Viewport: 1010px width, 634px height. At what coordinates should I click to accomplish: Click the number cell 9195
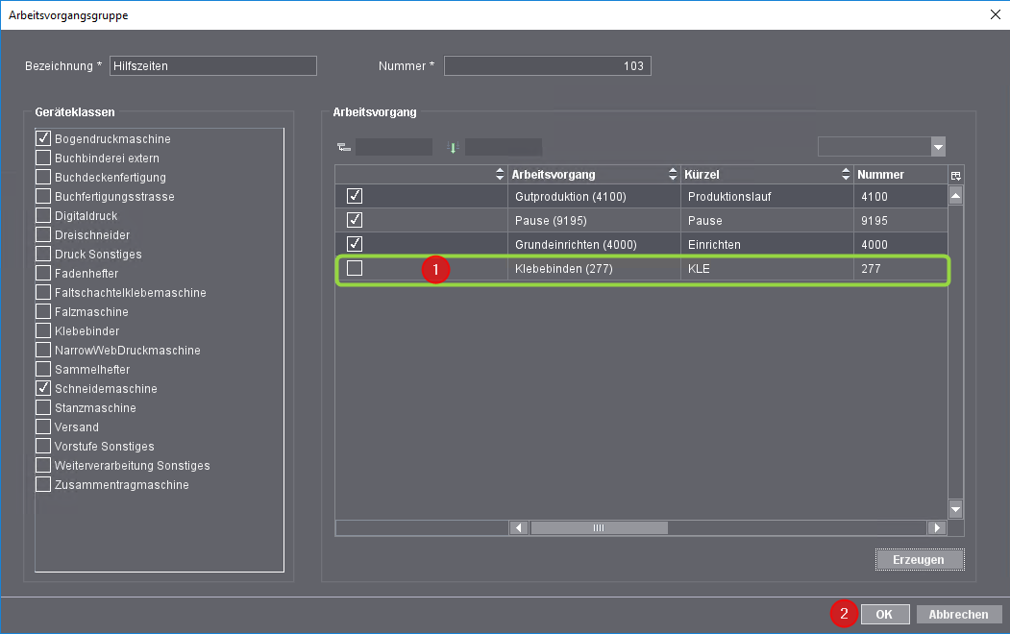point(900,221)
